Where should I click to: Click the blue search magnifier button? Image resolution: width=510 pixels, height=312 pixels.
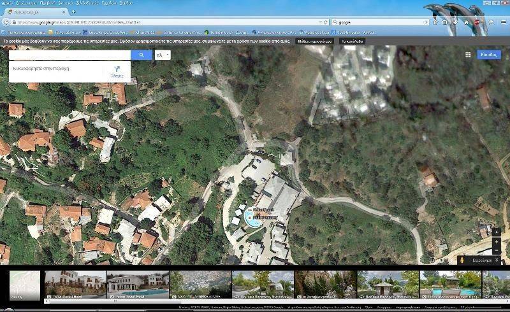coord(142,55)
